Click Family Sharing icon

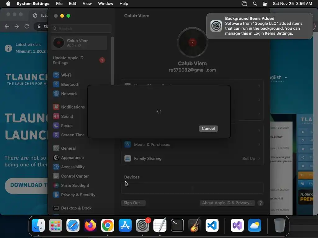pyautogui.click(x=128, y=158)
